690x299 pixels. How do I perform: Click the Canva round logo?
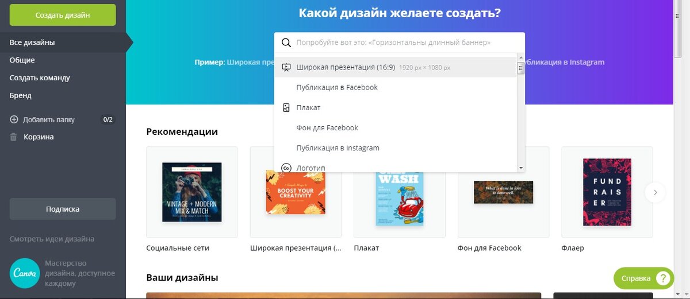tap(25, 273)
